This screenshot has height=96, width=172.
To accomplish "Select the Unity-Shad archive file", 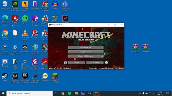I will click(145, 49).
